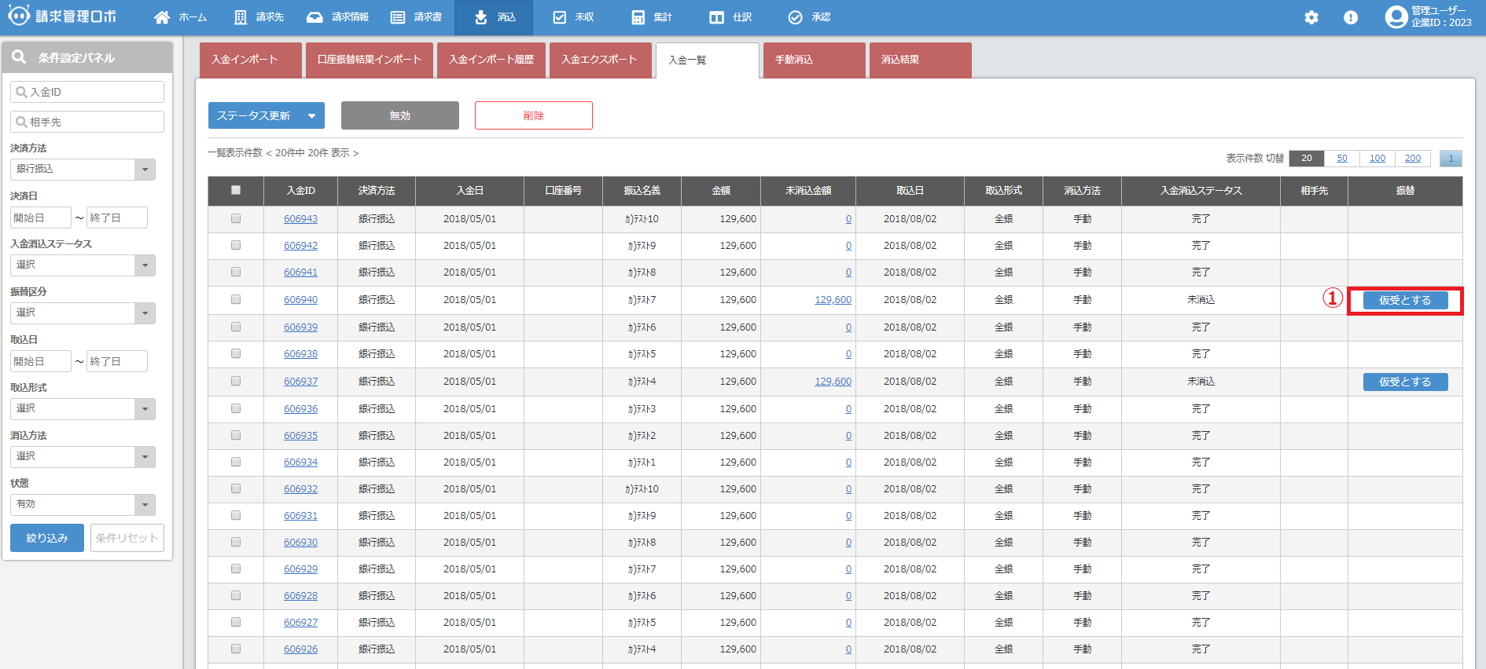
Task: Click the 消込 download icon
Action: coord(481,17)
